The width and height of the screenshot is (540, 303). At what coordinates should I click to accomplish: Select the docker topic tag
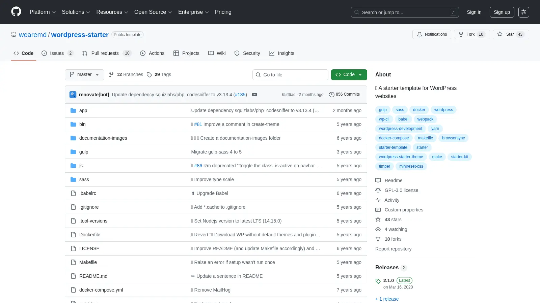click(419, 110)
